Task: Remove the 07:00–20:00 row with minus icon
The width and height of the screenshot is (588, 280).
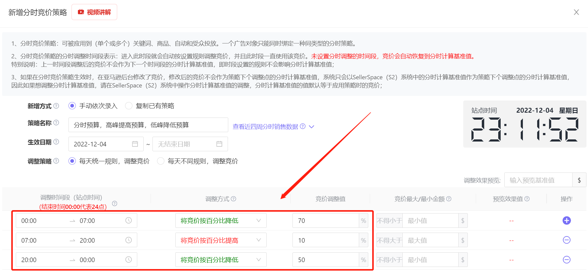Action: click(x=566, y=240)
